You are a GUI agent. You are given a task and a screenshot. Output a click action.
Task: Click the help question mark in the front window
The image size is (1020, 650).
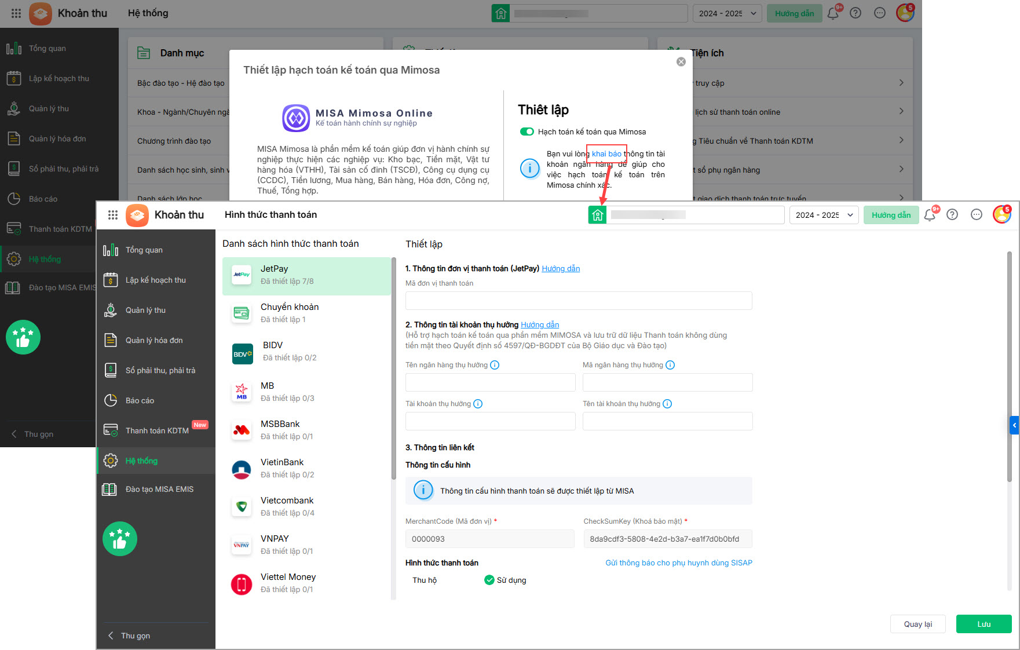click(x=952, y=215)
